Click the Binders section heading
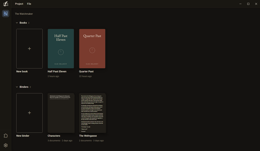The width and height of the screenshot is (260, 151). 24,87
